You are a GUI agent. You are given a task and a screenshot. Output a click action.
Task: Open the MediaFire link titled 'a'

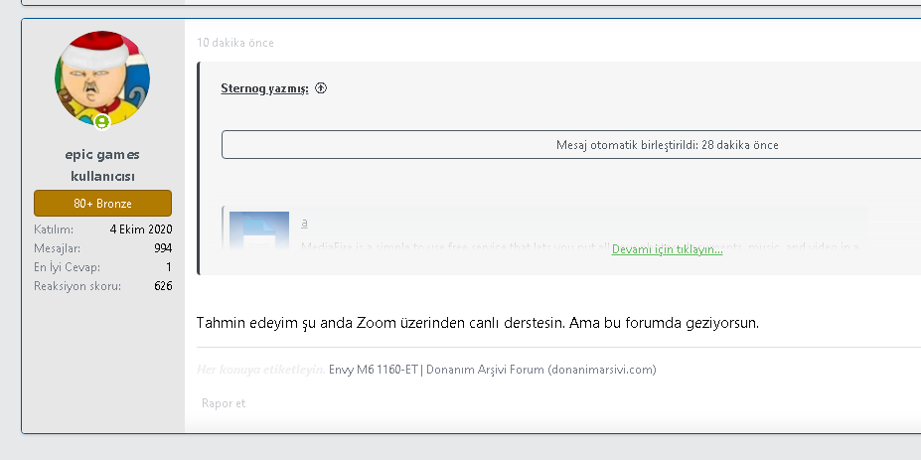tap(304, 223)
